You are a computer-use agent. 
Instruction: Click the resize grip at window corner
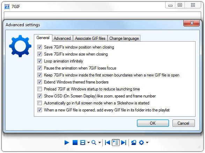pyautogui.click(x=199, y=147)
